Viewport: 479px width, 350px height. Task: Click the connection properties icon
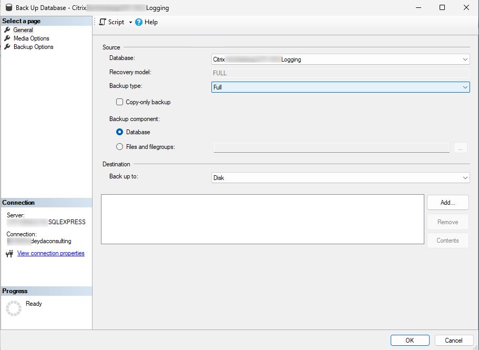tap(9, 254)
